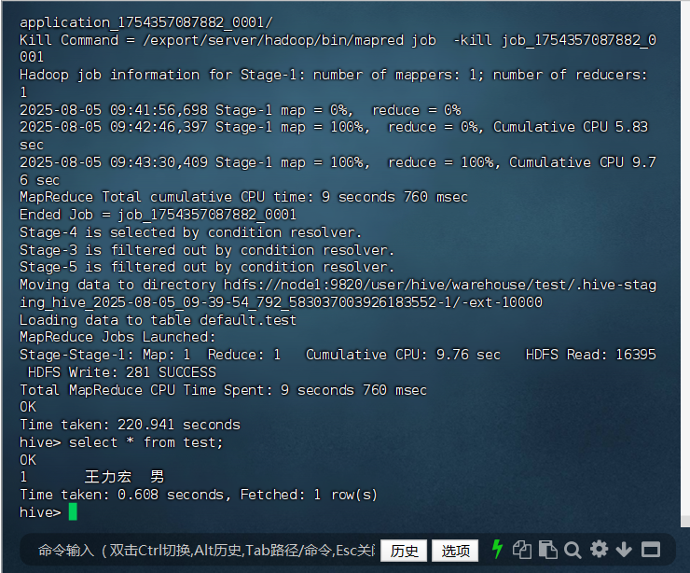
Task: Click 'Stage-5 is filtered out' line
Action: pos(207,267)
